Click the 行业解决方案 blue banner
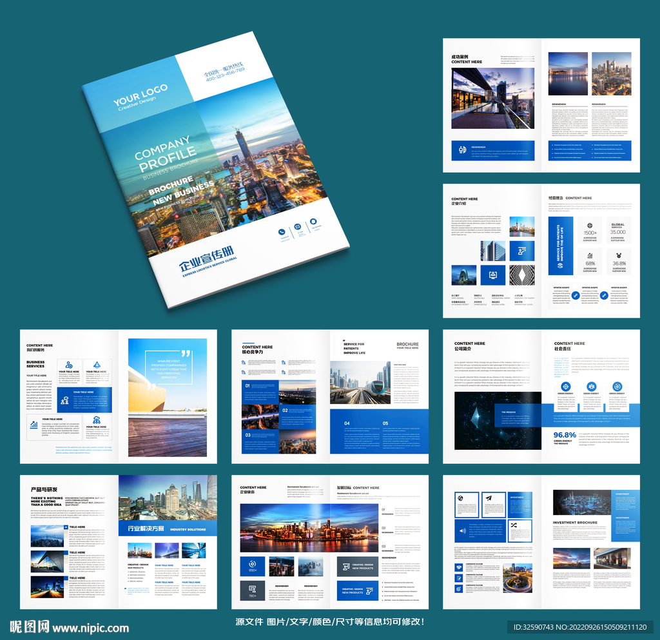Screen dimensions: 660x640 tap(168, 528)
